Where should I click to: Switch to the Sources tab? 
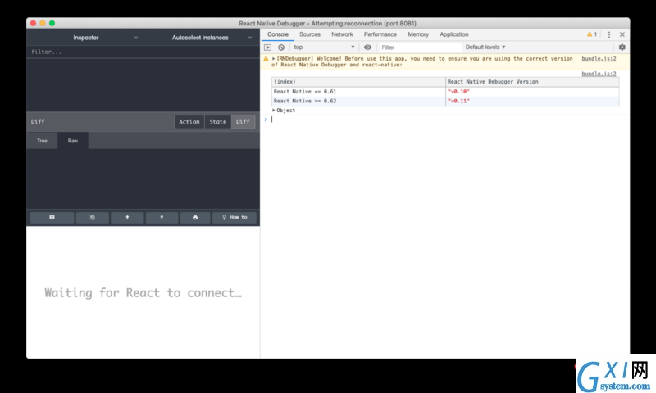pos(310,34)
